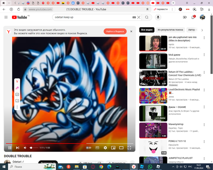The height and width of the screenshot is (170, 213).
Task: Open the 'Мой джем' mix title
Action: coord(174,55)
